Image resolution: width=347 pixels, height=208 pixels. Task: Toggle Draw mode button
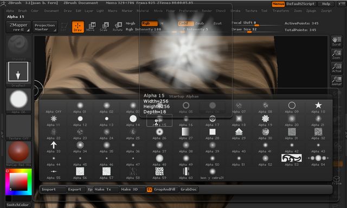pyautogui.click(x=78, y=27)
